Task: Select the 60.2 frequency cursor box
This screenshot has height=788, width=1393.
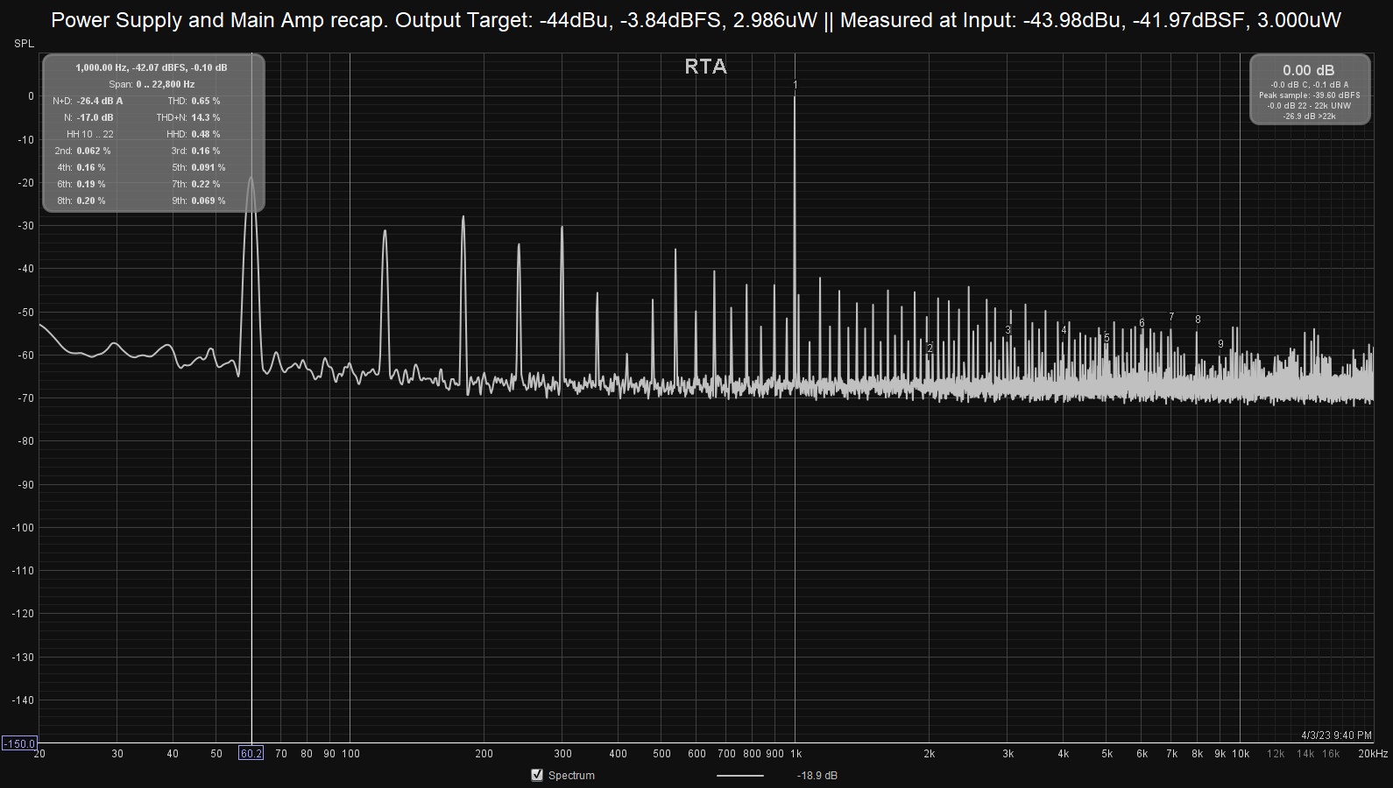Action: point(251,753)
